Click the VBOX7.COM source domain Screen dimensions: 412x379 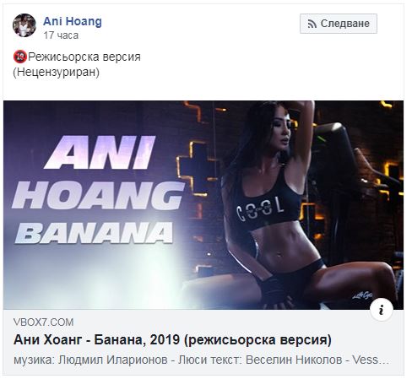pyautogui.click(x=43, y=322)
